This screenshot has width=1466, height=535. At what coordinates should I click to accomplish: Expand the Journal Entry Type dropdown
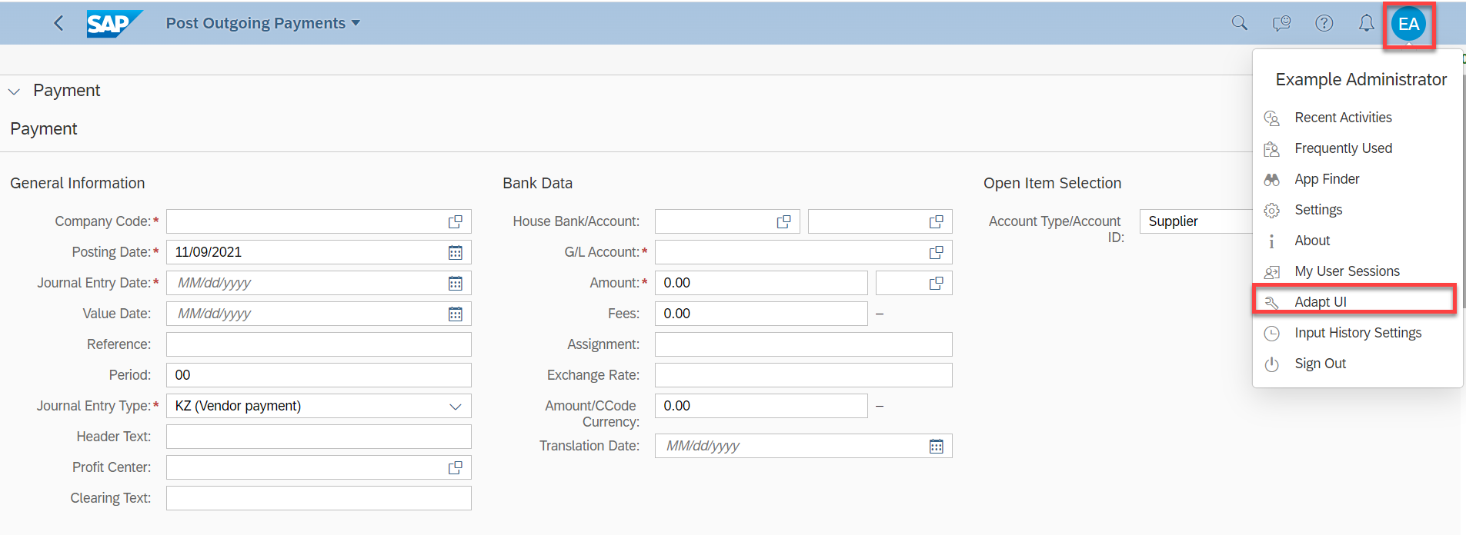[x=456, y=406]
